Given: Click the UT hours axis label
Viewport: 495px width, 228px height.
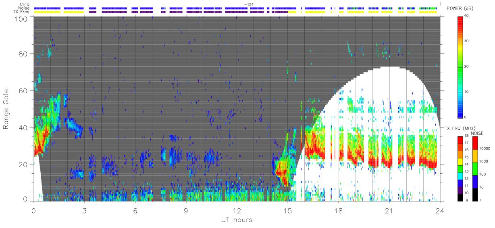Looking at the screenshot, I should point(236,220).
